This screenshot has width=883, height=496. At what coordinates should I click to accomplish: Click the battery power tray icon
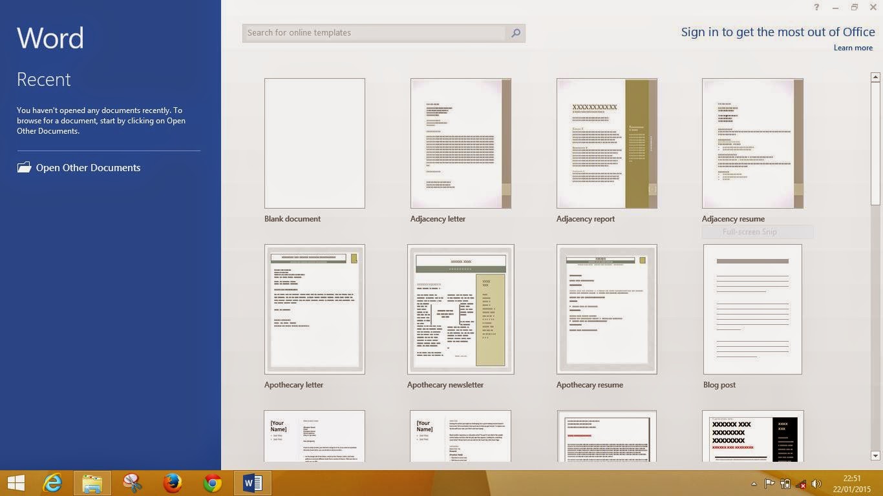point(785,483)
